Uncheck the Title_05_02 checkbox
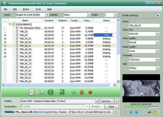Image resolution: width=163 pixels, height=117 pixels. click(5, 42)
